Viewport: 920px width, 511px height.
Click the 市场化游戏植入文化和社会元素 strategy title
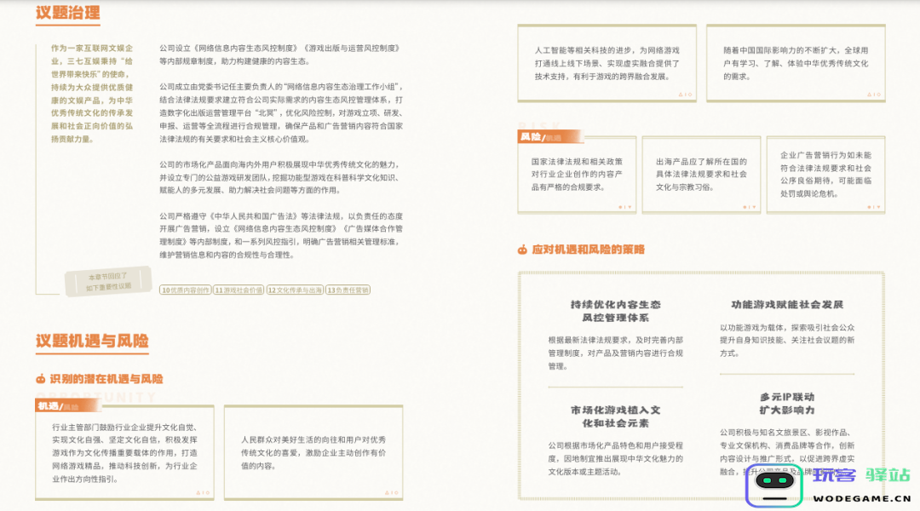616,416
